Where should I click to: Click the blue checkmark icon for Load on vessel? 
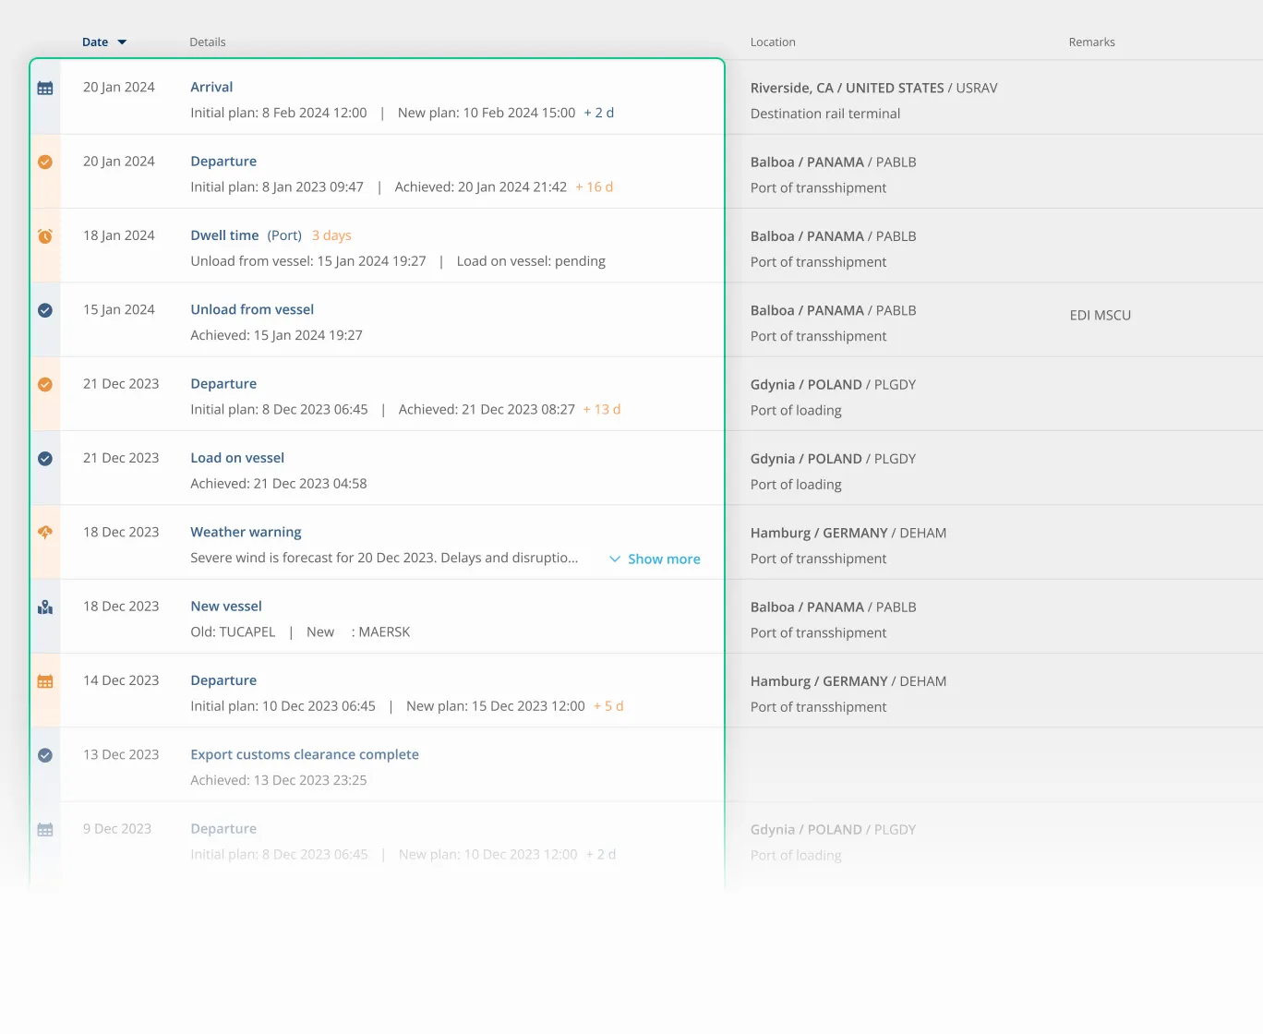click(45, 458)
